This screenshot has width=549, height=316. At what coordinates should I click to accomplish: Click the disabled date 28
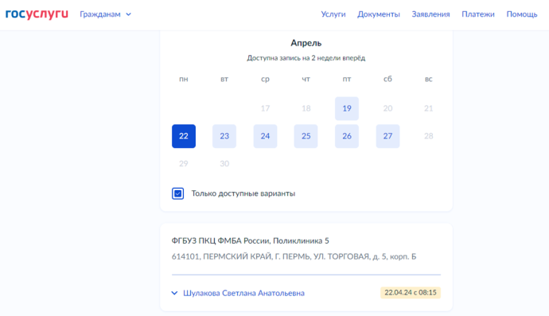[x=429, y=136]
